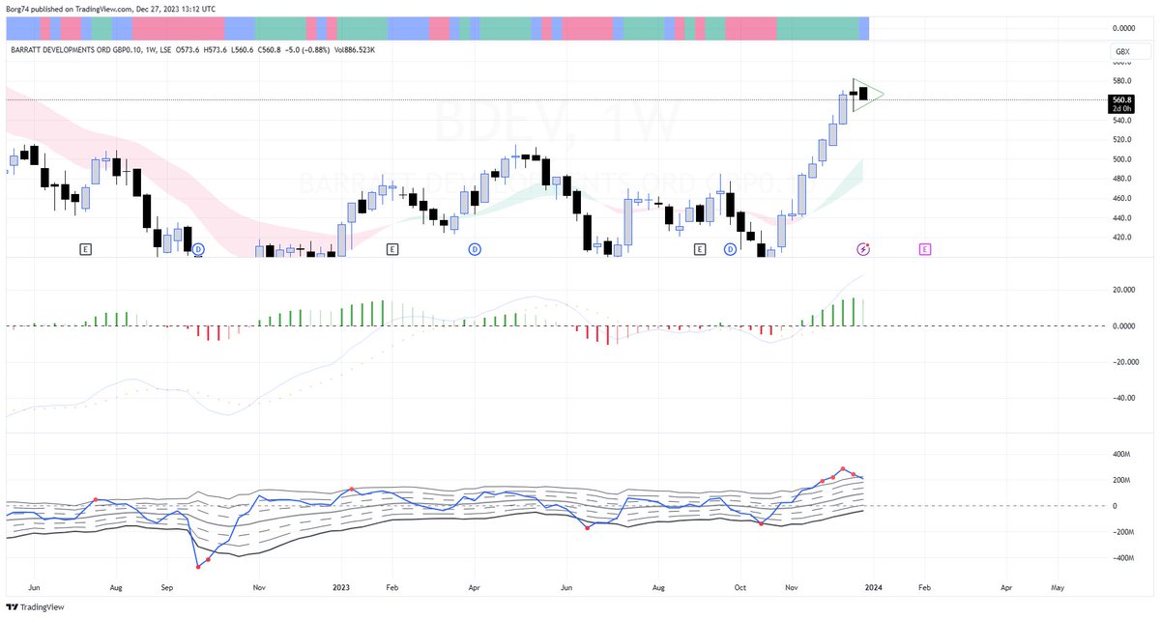Select the earnings "E" marker under the April area
This screenshot has width=1160, height=618.
[x=392, y=248]
